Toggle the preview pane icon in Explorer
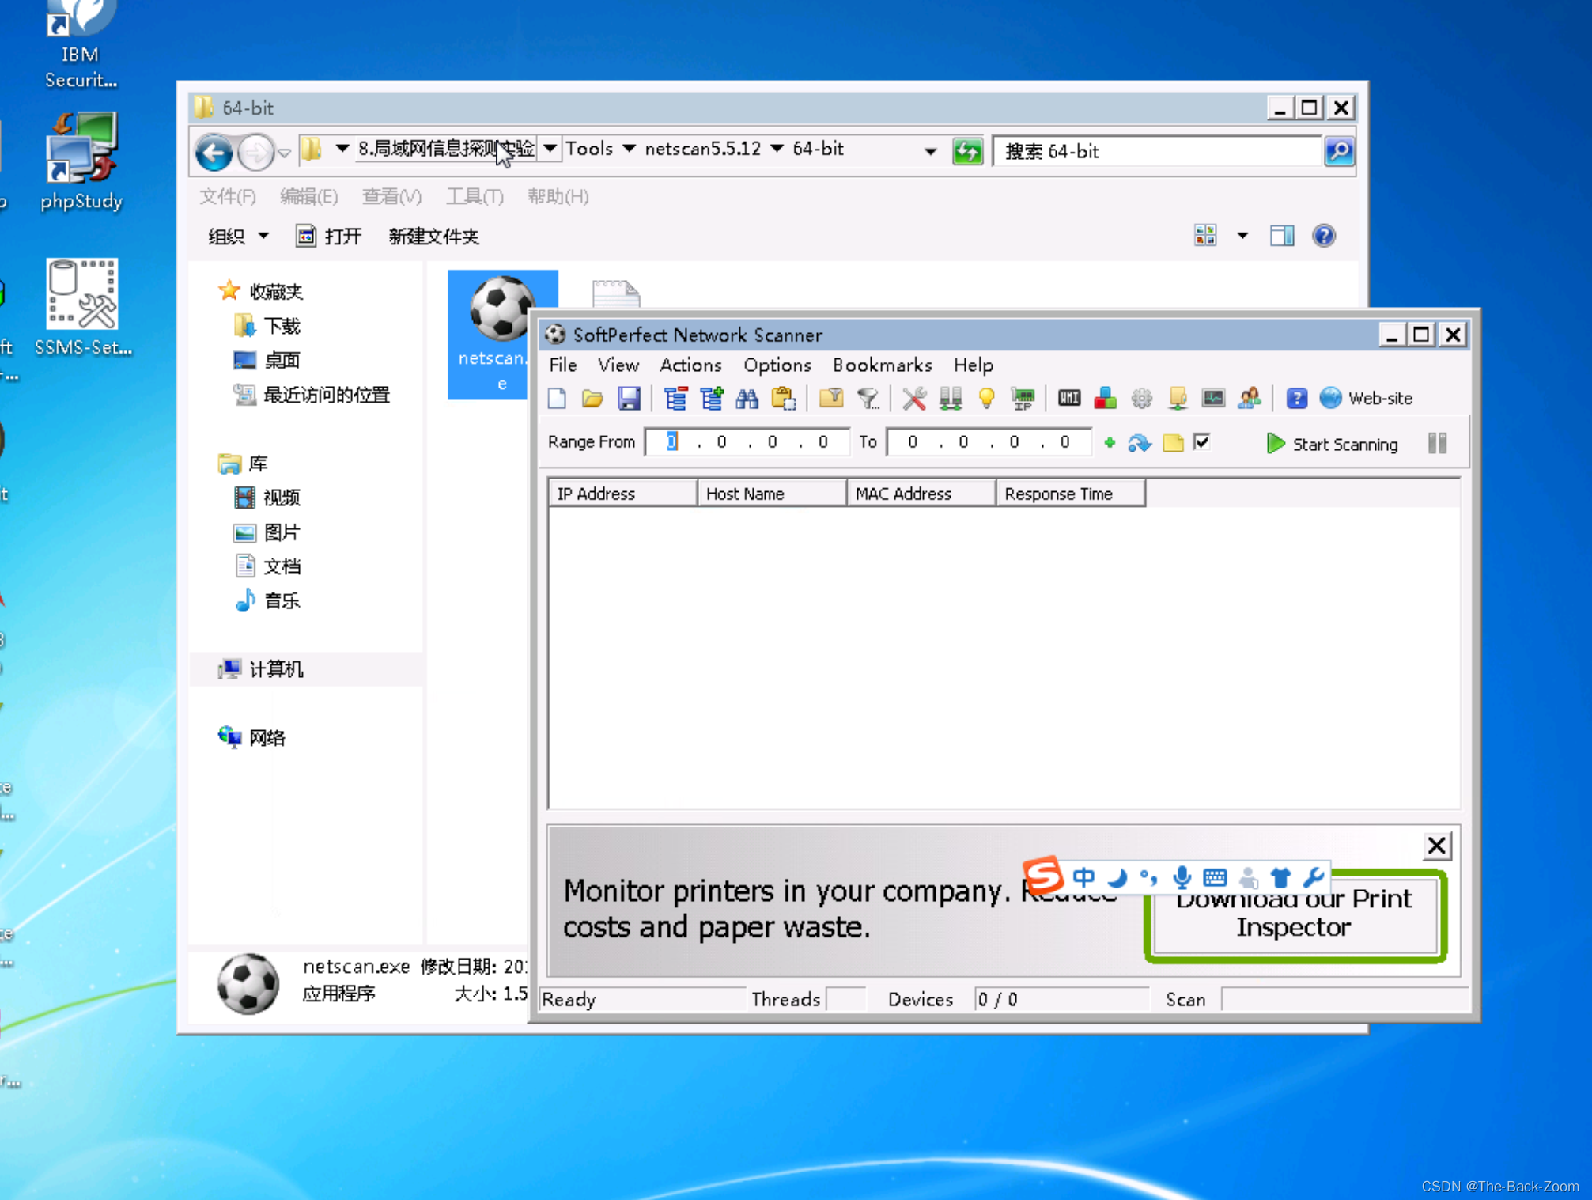1592x1200 pixels. pyautogui.click(x=1281, y=236)
